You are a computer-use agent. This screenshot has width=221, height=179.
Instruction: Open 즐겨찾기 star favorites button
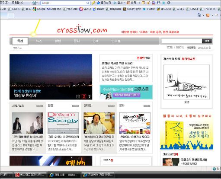coord(104,3)
